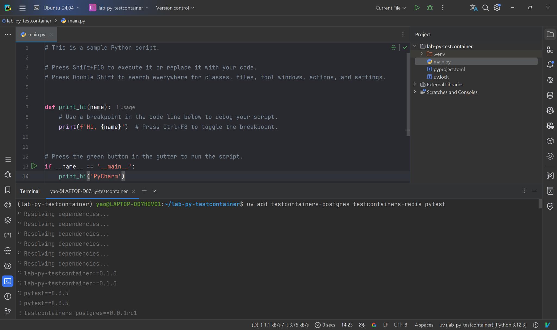Viewport: 557px width, 330px height.
Task: Expand the .venv folder in Project tree
Action: click(x=422, y=54)
